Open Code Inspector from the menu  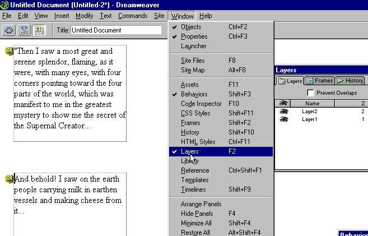221,104
